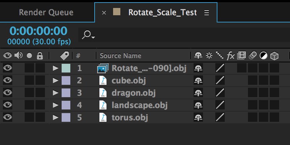The height and width of the screenshot is (145, 290).
Task: Click the Label tag column icon
Action: 65,56
